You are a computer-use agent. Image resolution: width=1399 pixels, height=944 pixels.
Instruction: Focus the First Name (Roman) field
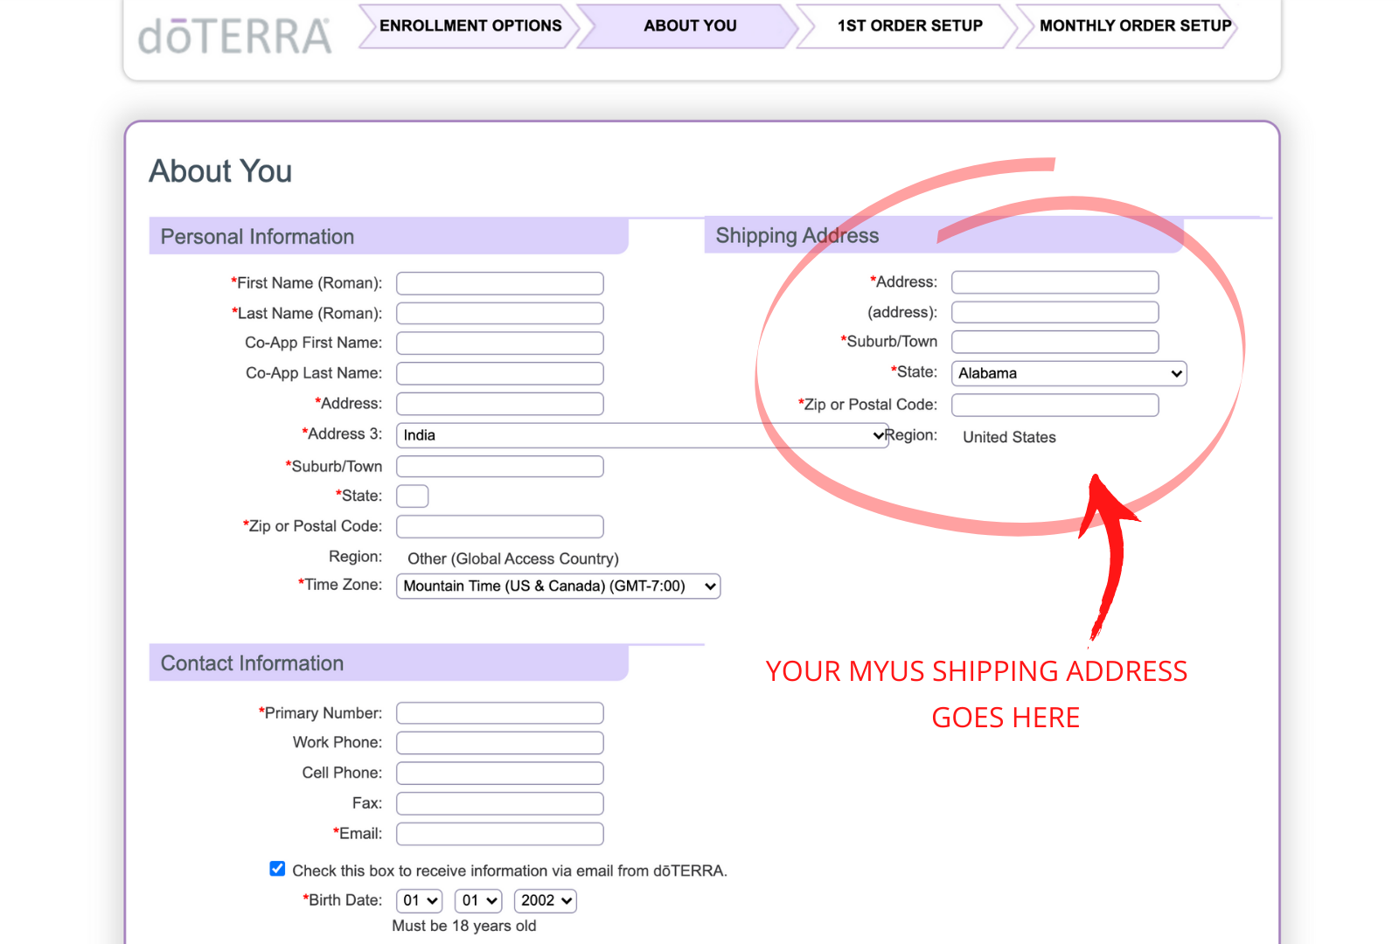[500, 283]
